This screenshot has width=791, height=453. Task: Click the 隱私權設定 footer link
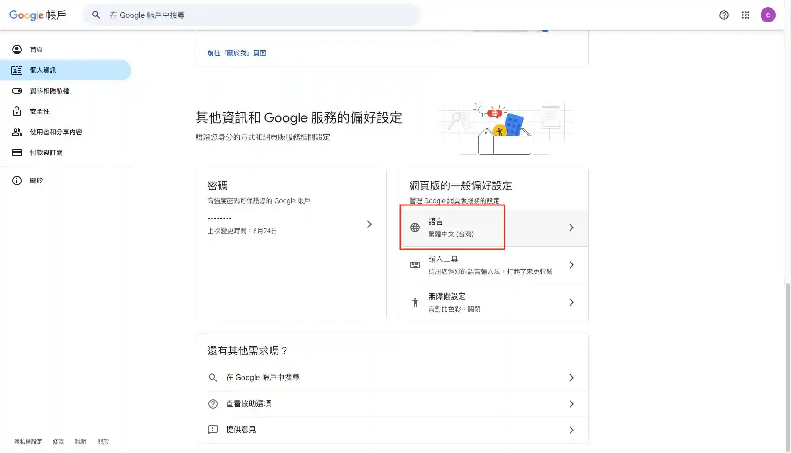pyautogui.click(x=28, y=442)
